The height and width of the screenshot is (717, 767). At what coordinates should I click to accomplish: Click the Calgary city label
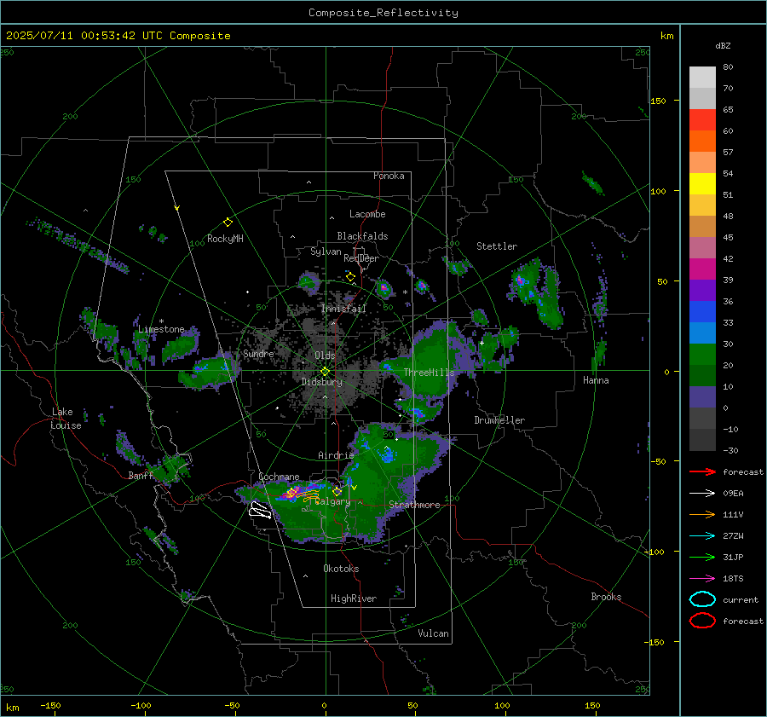pyautogui.click(x=332, y=501)
